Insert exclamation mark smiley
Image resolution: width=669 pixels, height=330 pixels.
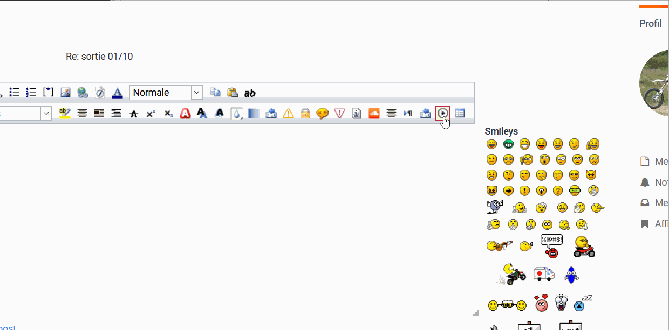tap(525, 191)
